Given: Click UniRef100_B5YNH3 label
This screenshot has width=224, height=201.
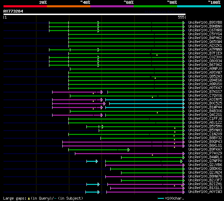Looking at the screenshot, I should coord(205,130).
